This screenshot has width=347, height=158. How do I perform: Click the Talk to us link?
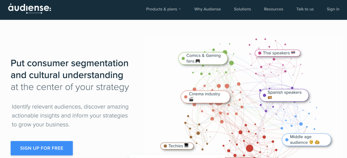(305, 9)
